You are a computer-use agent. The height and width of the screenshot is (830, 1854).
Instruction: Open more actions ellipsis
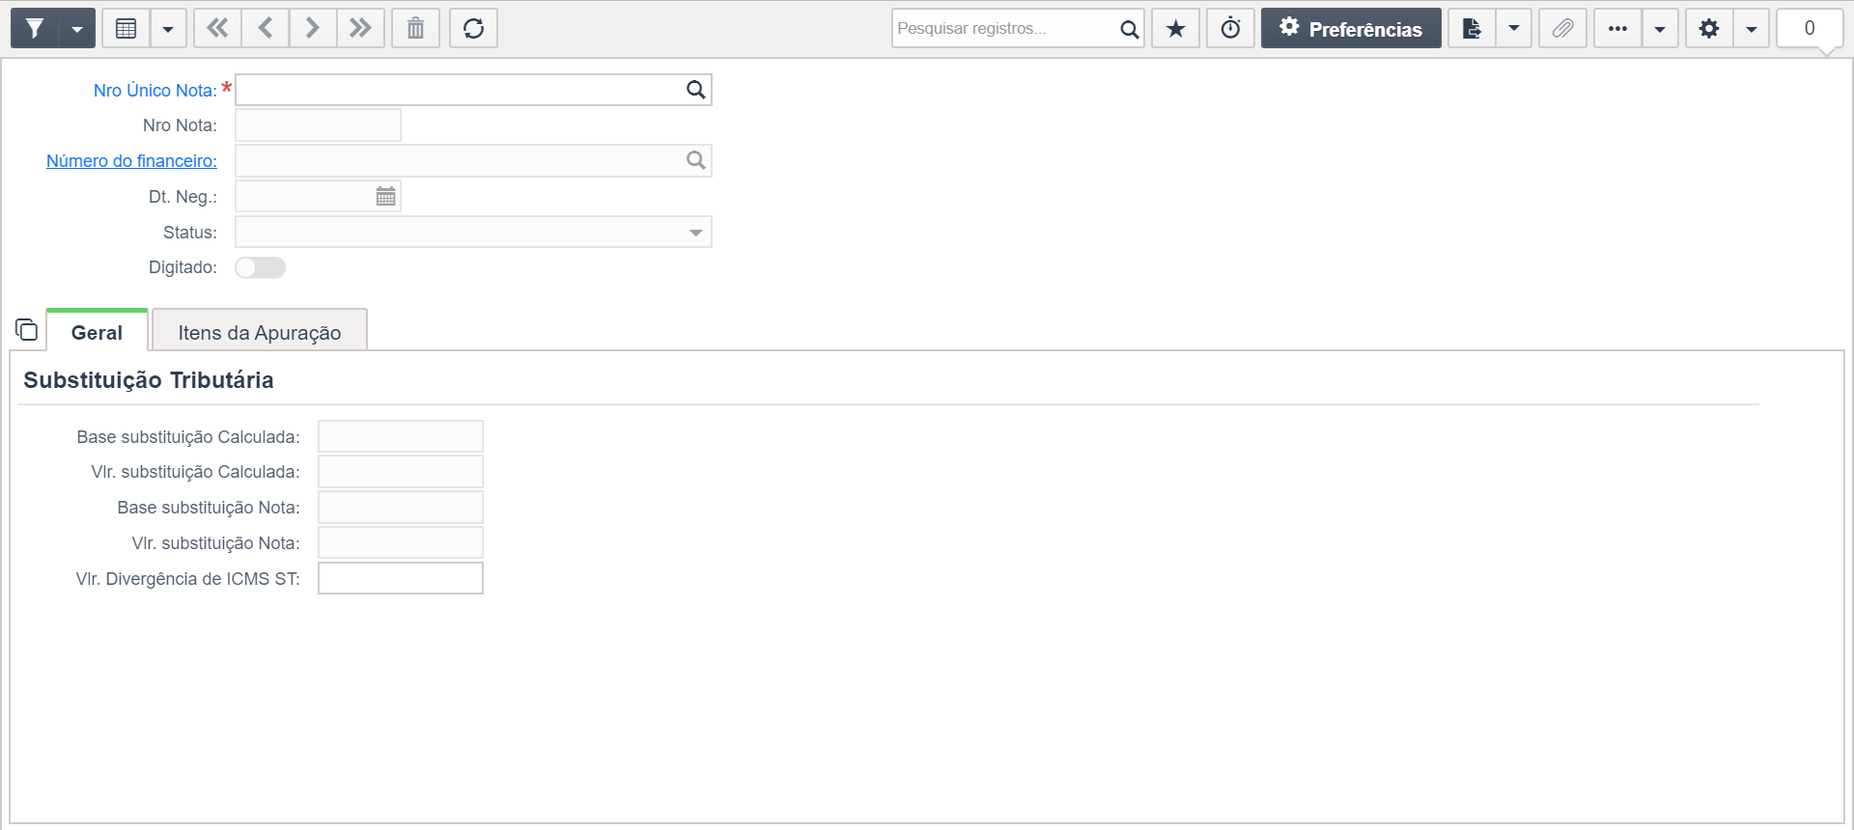coord(1617,28)
